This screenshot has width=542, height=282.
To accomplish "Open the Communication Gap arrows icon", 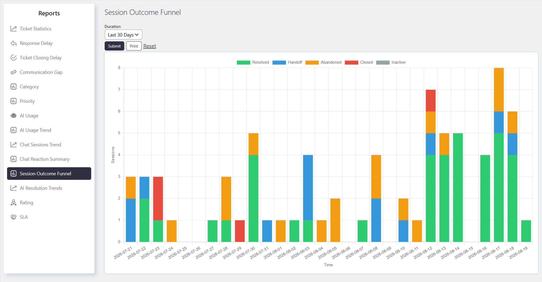I will pos(13,72).
